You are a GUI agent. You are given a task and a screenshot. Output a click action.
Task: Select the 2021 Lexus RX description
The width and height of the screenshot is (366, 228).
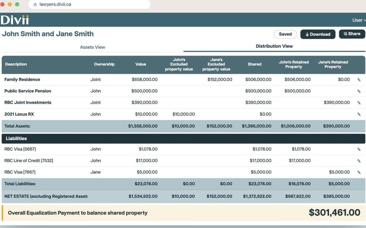19,114
